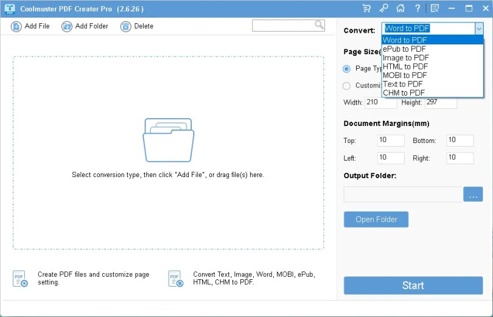
Task: Click the drag files instruction text
Action: (168, 175)
